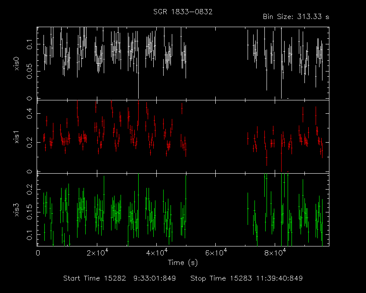
Task: Click the '0.05' tick label on xis0 axis
Action: [29, 71]
